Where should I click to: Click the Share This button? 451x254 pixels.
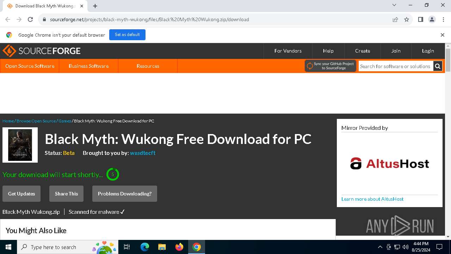tap(66, 194)
